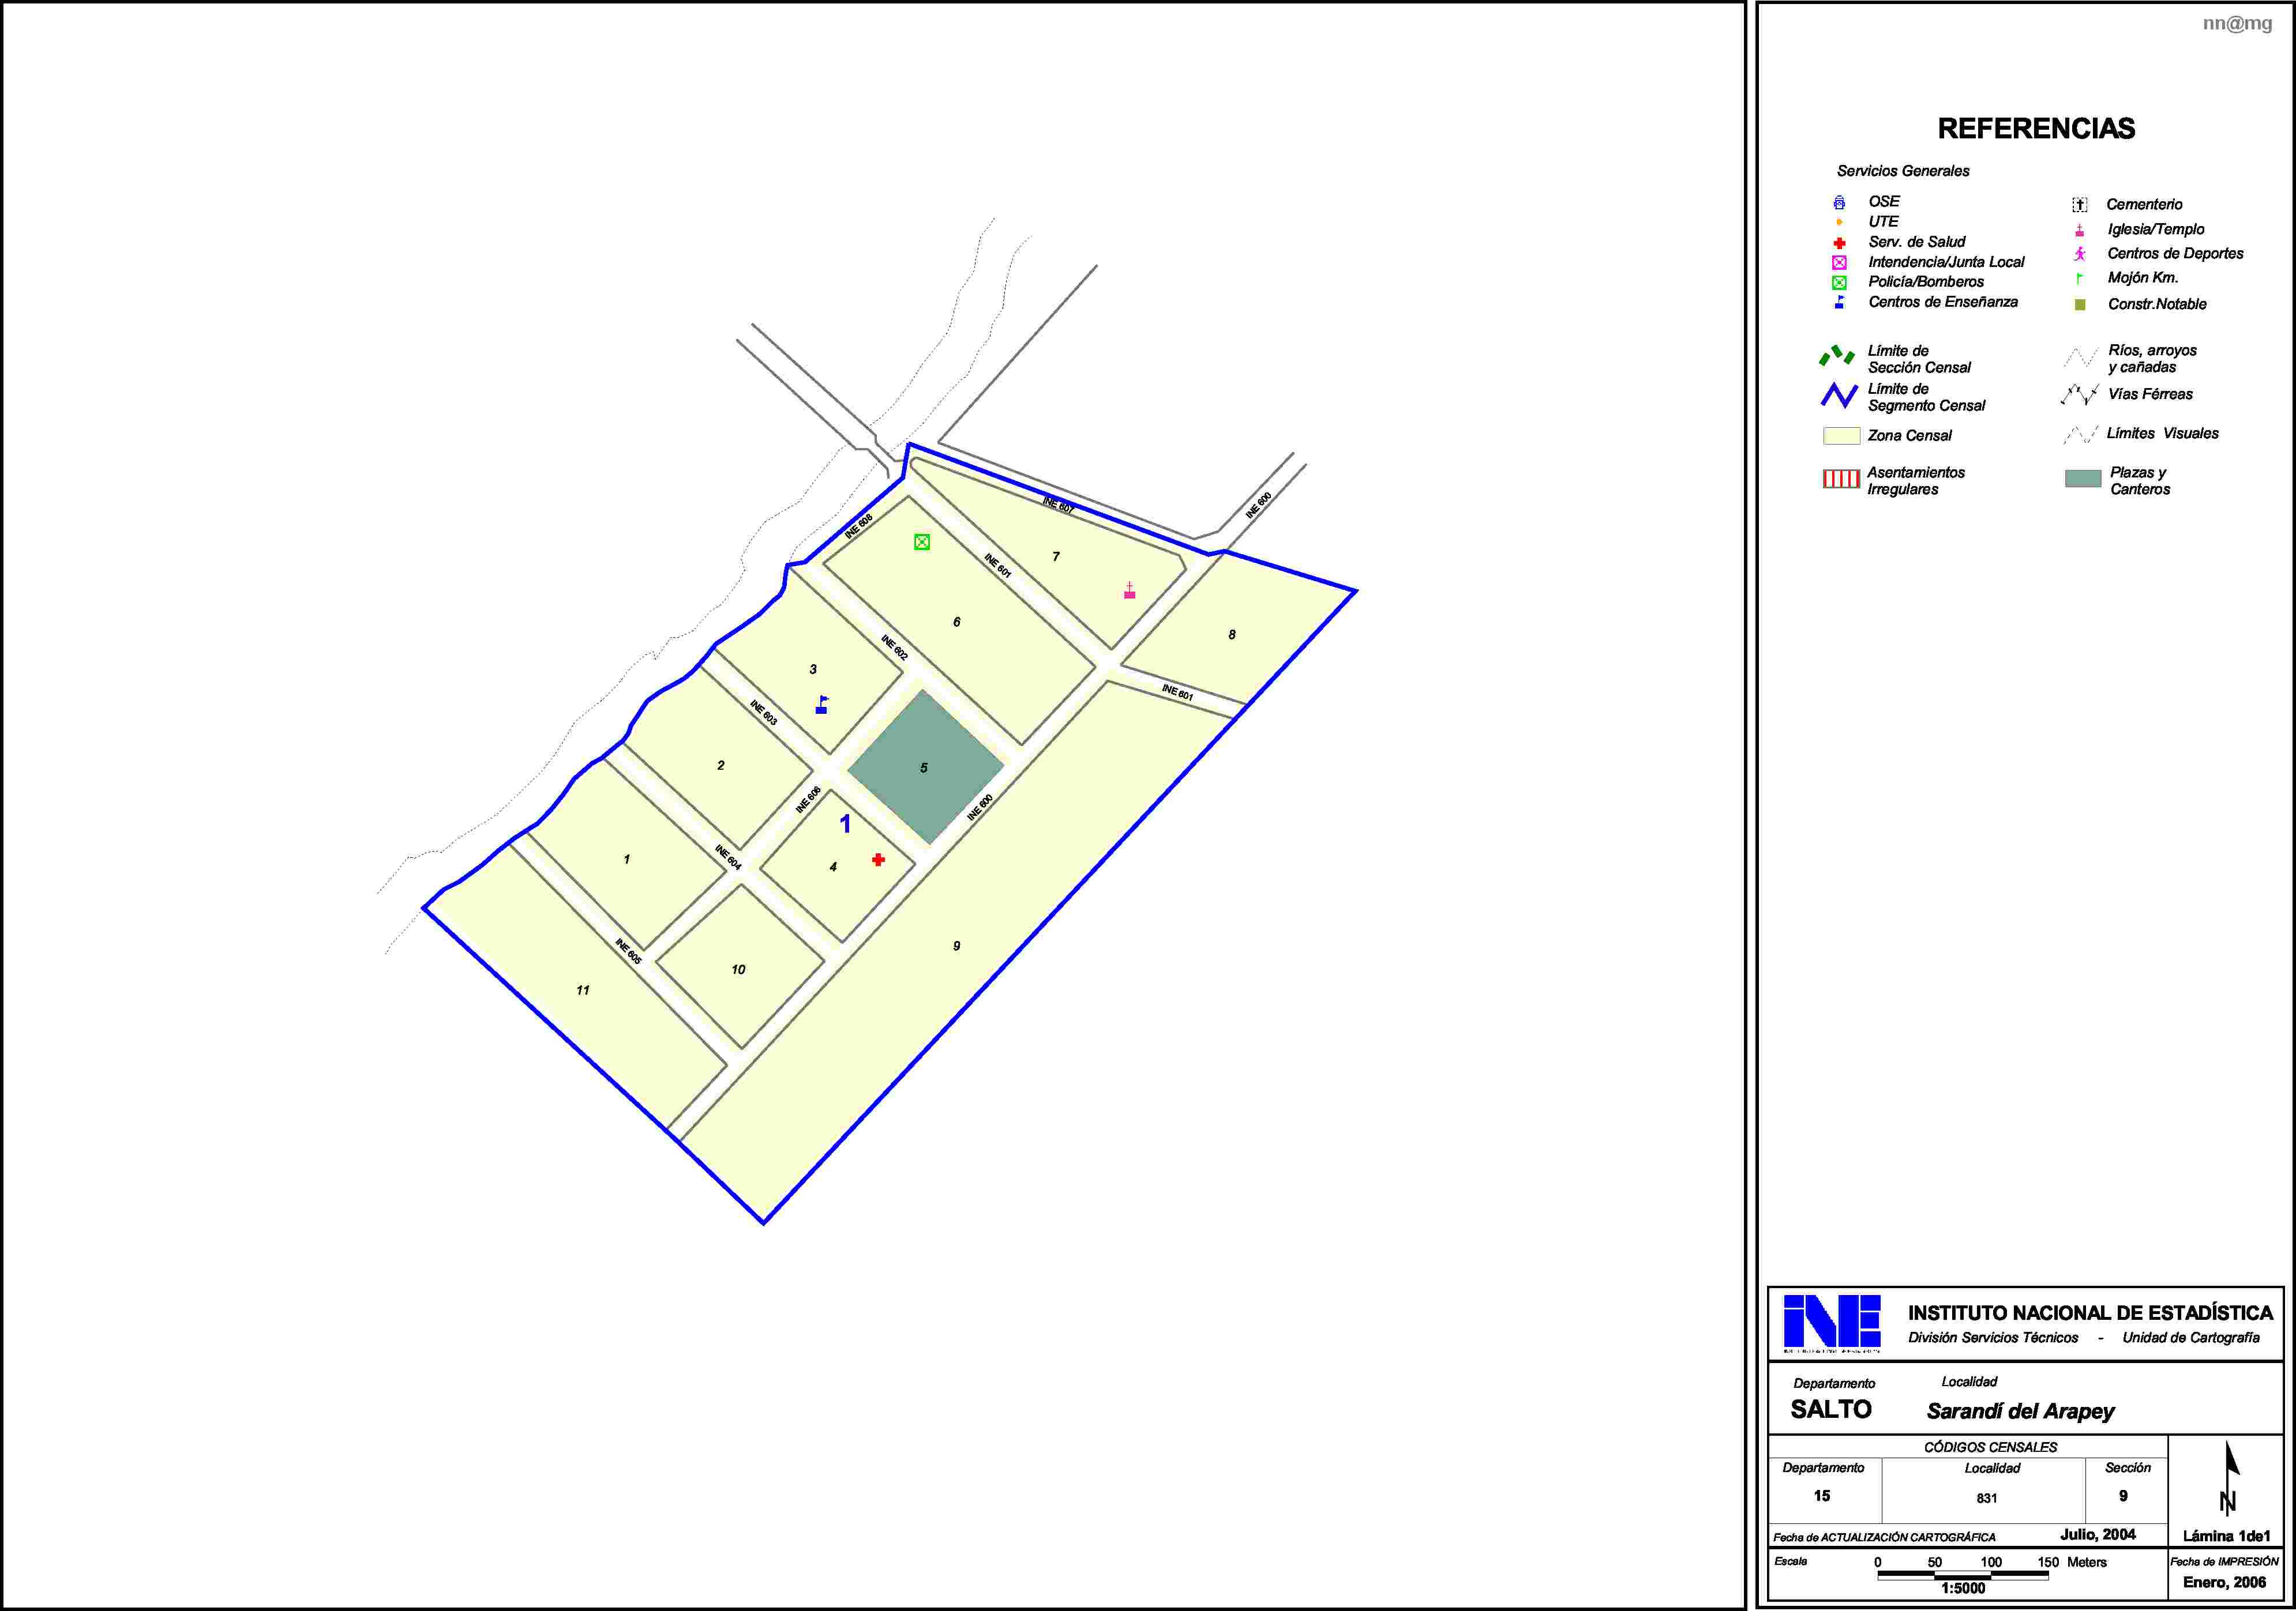Click the Centros de Enseñanza legend flag
This screenshot has height=1611, width=2296.
1839,302
